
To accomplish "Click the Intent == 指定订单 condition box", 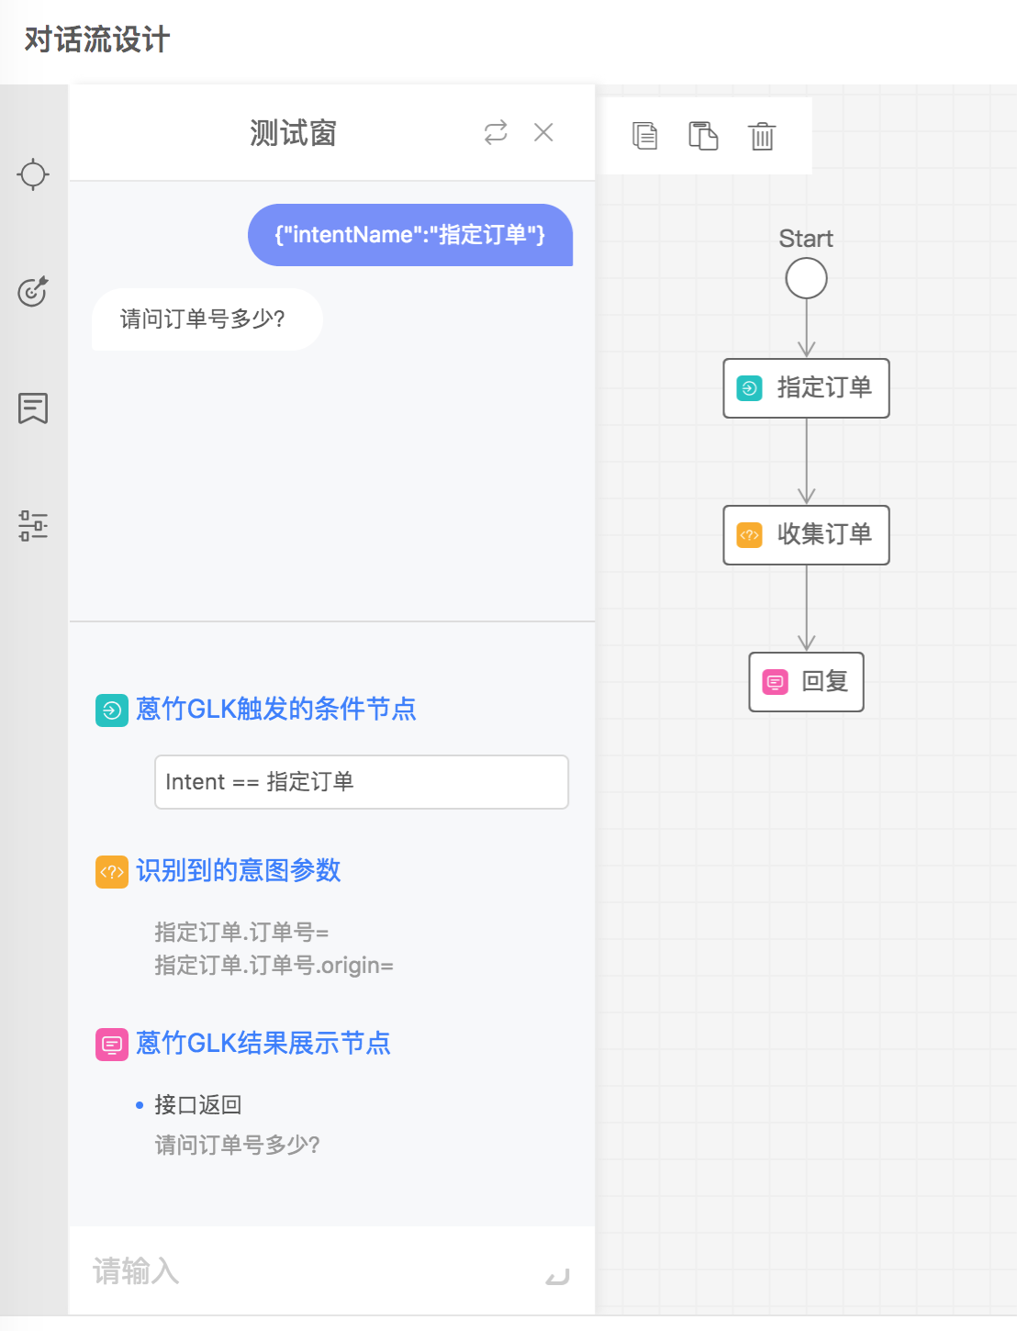I will coord(362,782).
